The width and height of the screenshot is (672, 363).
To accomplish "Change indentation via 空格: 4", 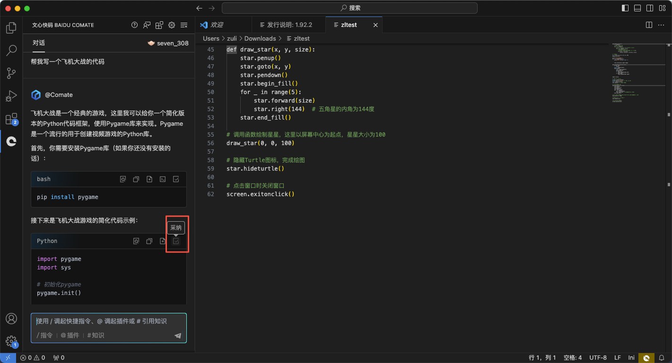I will [573, 358].
